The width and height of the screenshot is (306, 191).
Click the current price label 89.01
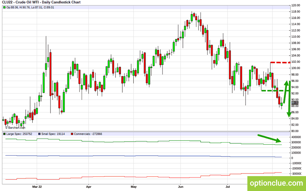coord(295,103)
